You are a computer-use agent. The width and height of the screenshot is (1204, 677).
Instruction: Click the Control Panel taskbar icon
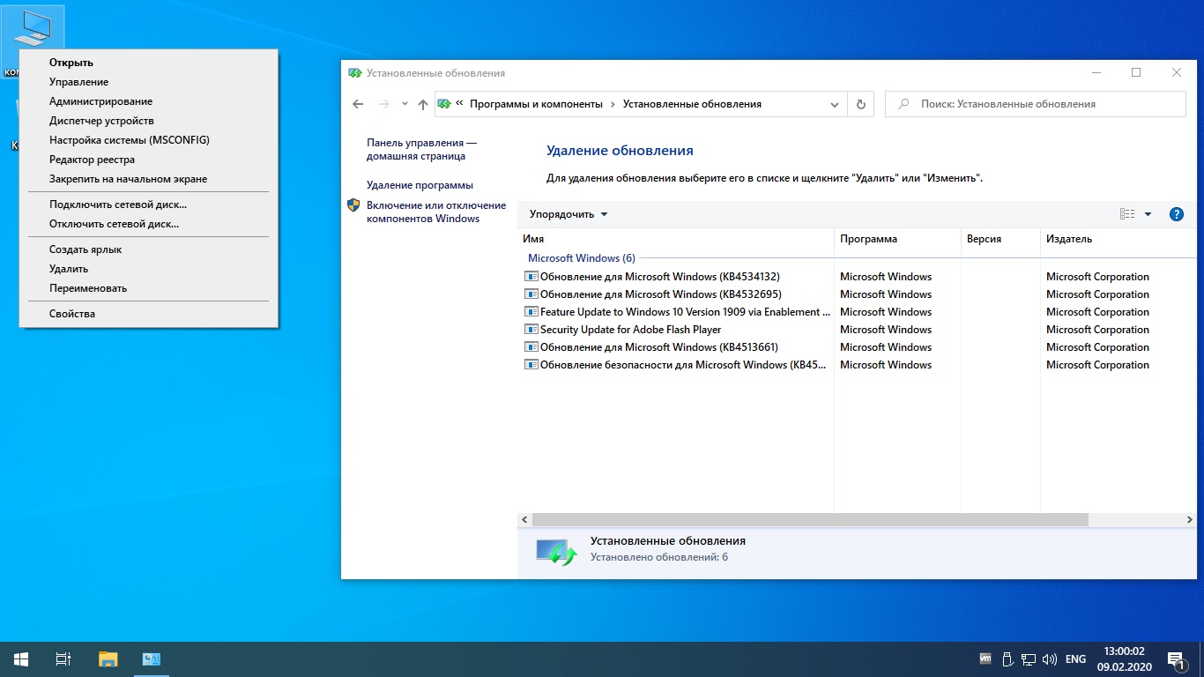(x=151, y=658)
